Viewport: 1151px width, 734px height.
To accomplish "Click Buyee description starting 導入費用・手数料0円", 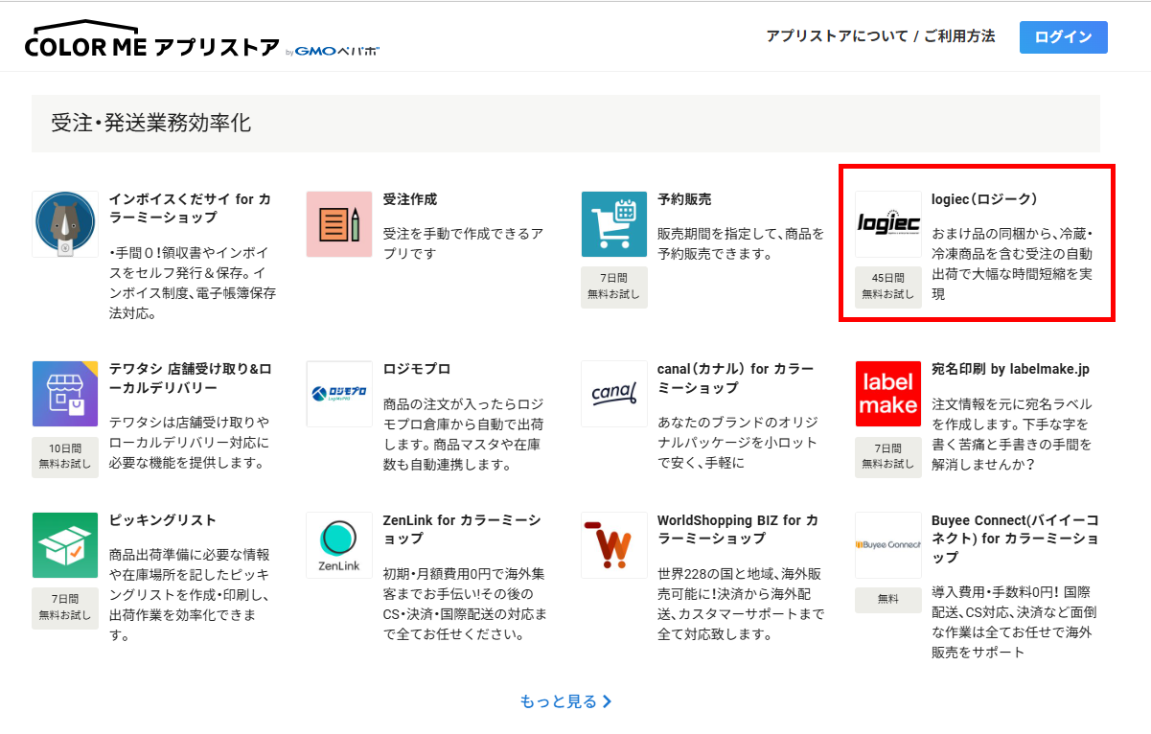I will click(1012, 623).
